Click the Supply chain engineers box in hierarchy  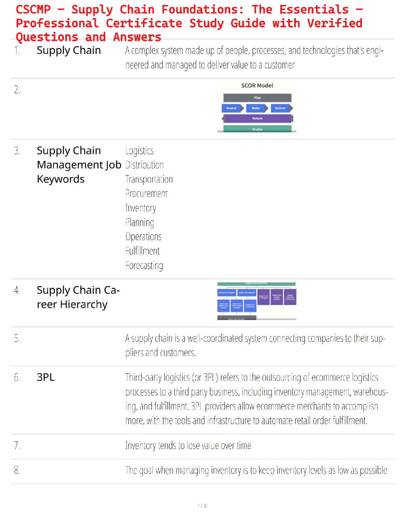[x=247, y=293]
